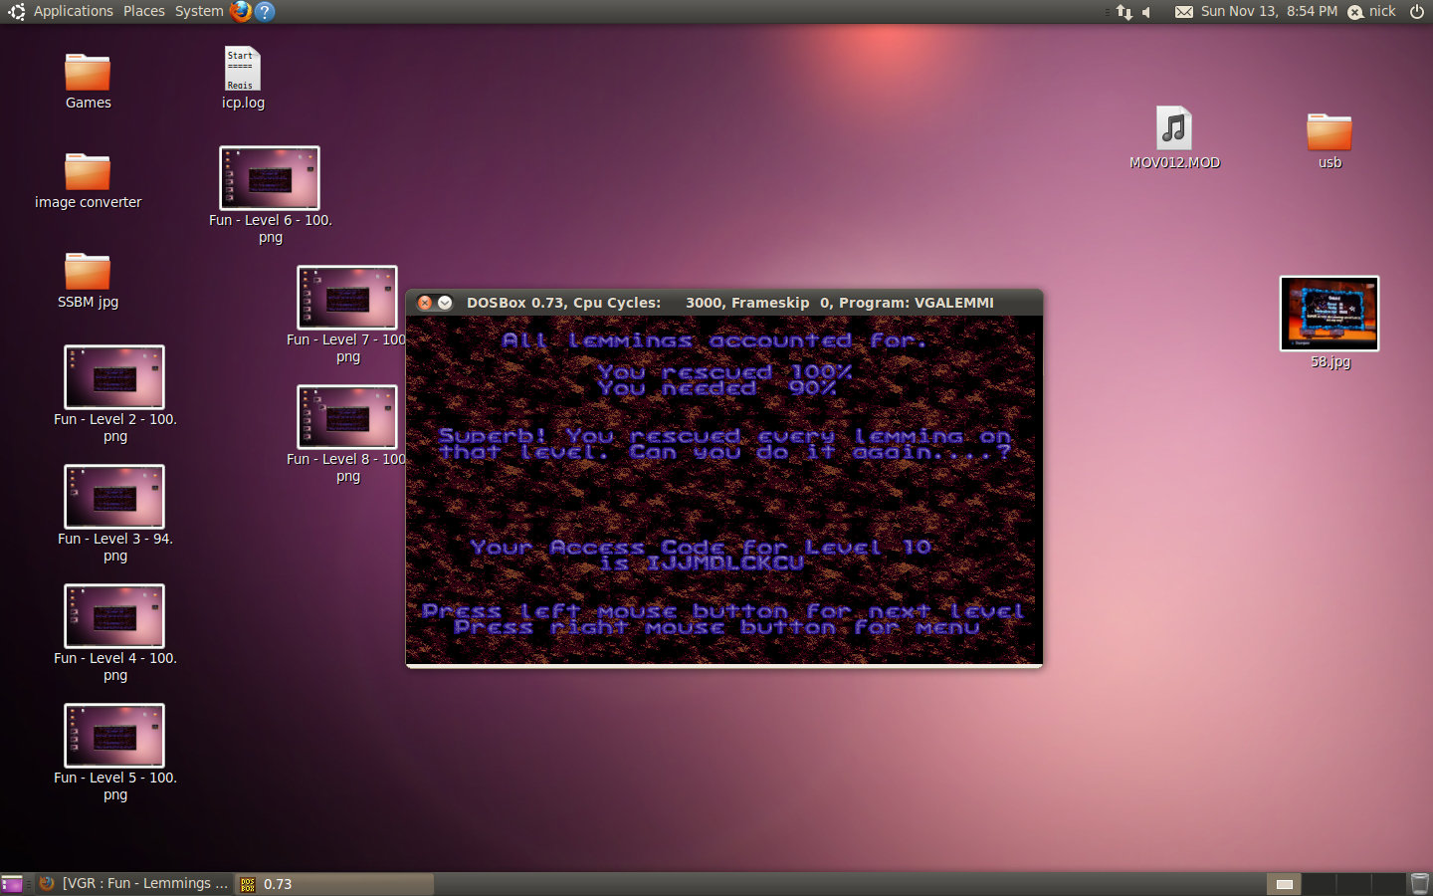
Task: Open the image converter folder
Action: click(x=88, y=173)
